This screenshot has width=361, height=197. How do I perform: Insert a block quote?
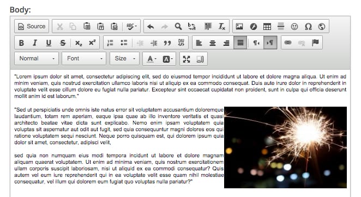pos(167,43)
